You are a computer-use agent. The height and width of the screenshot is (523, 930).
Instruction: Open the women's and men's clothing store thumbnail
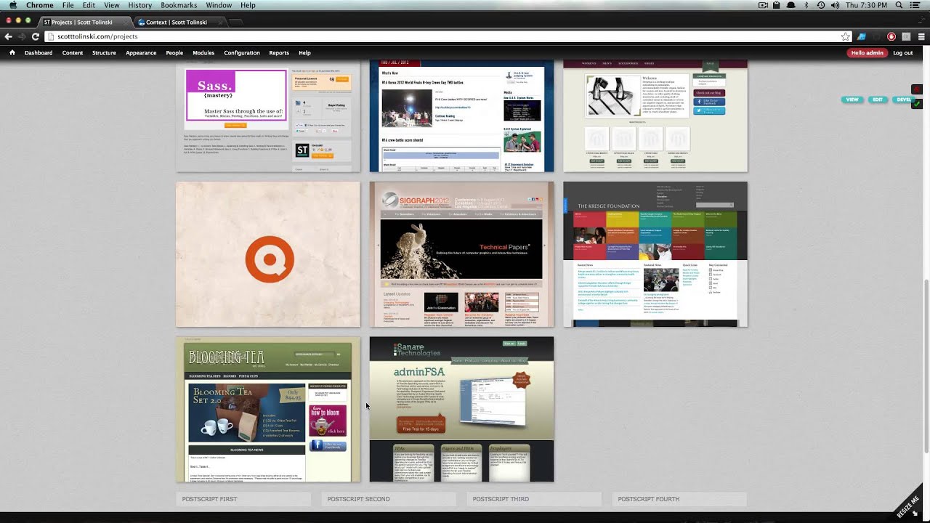(655, 116)
